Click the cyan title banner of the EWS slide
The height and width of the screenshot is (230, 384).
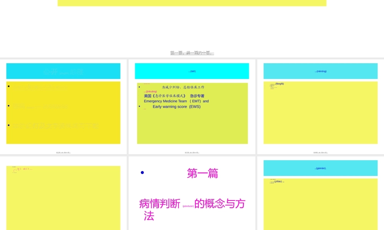(192, 71)
